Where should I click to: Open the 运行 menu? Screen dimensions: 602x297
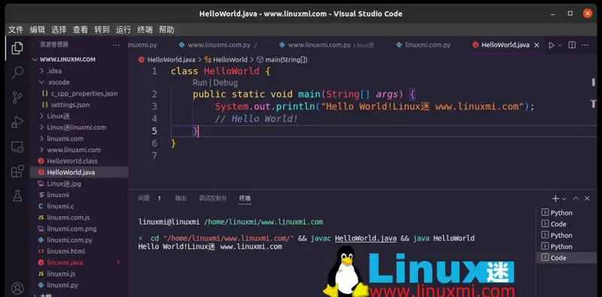123,29
